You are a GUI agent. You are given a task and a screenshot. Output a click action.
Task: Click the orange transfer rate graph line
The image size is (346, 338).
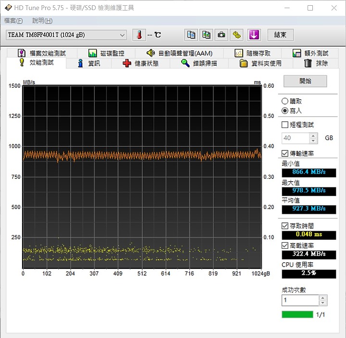(141, 155)
